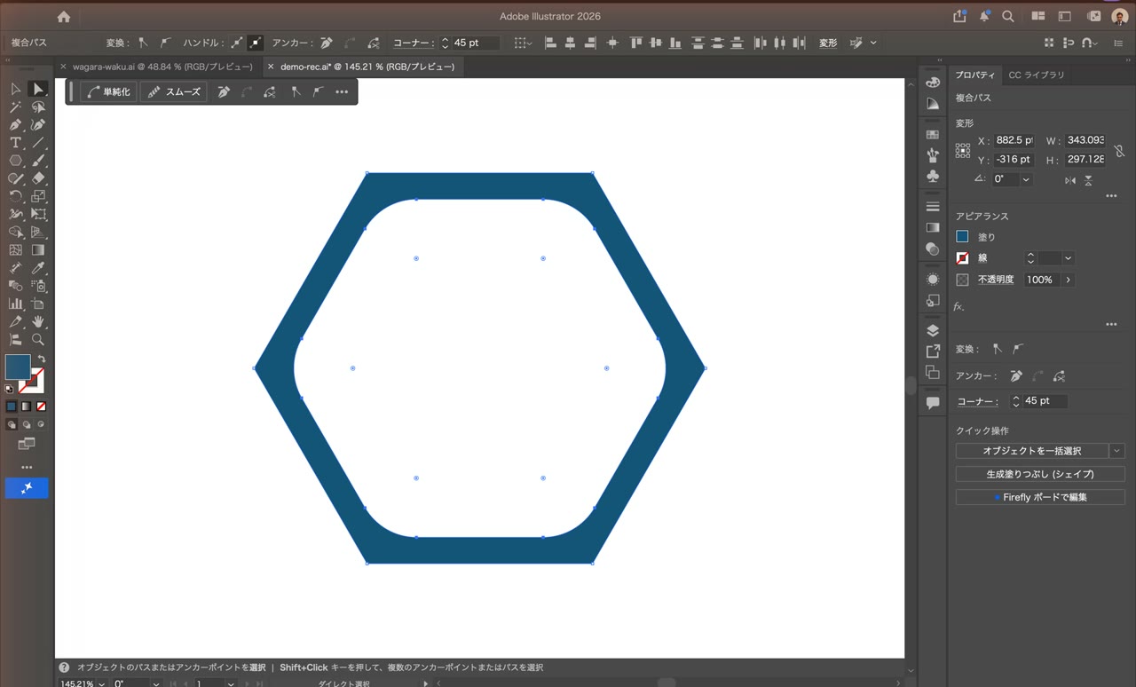The image size is (1136, 687).
Task: Click the スムーズ button
Action: 173,91
